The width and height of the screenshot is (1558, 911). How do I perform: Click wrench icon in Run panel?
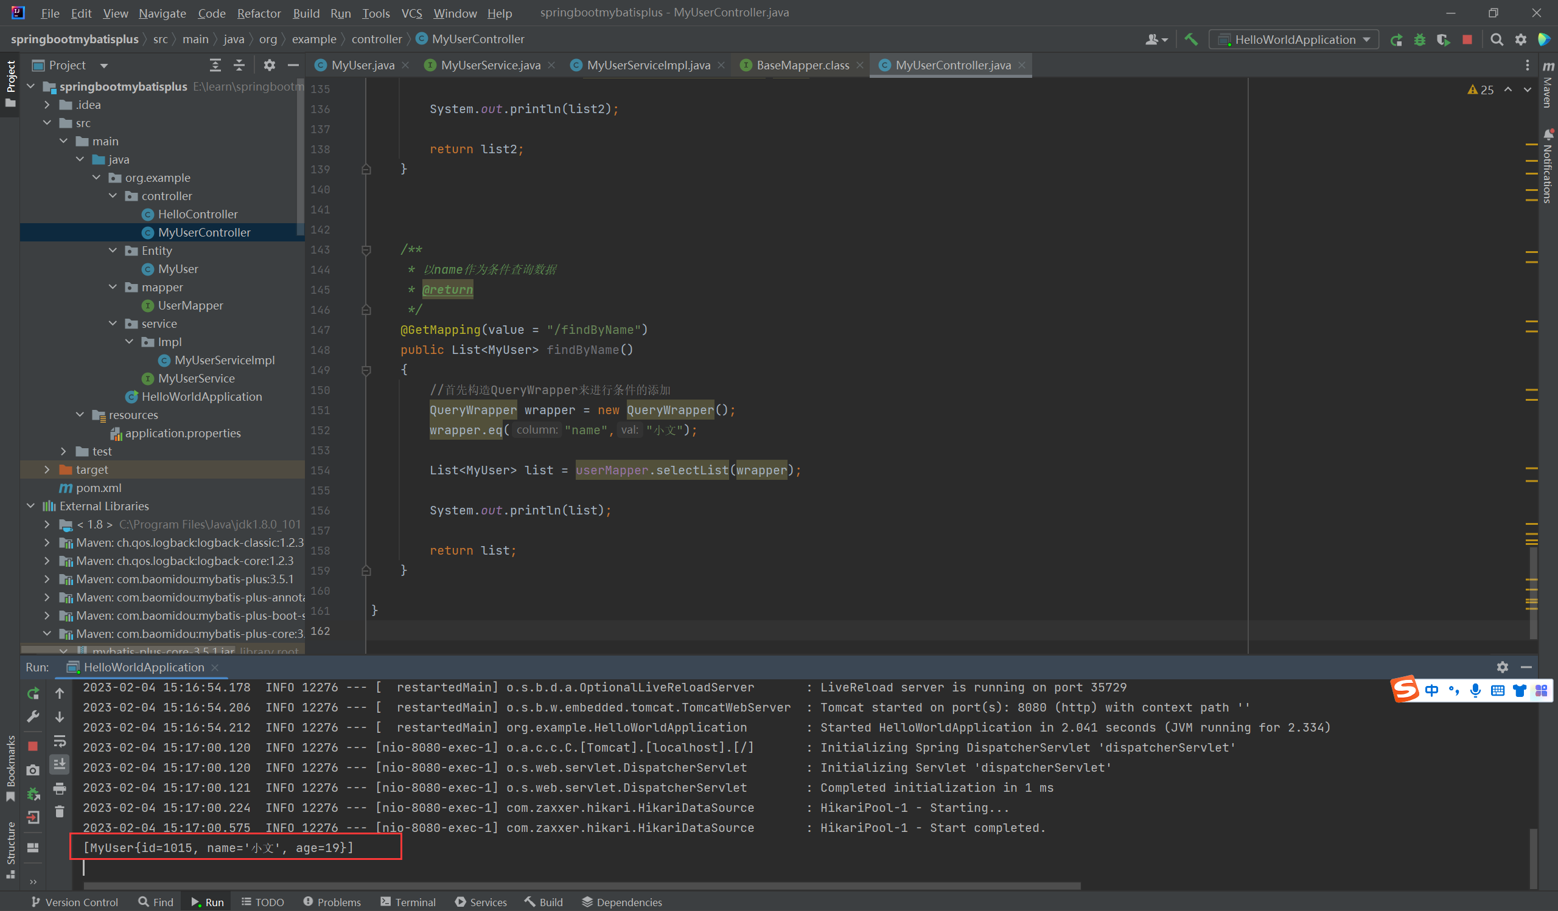pyautogui.click(x=33, y=716)
